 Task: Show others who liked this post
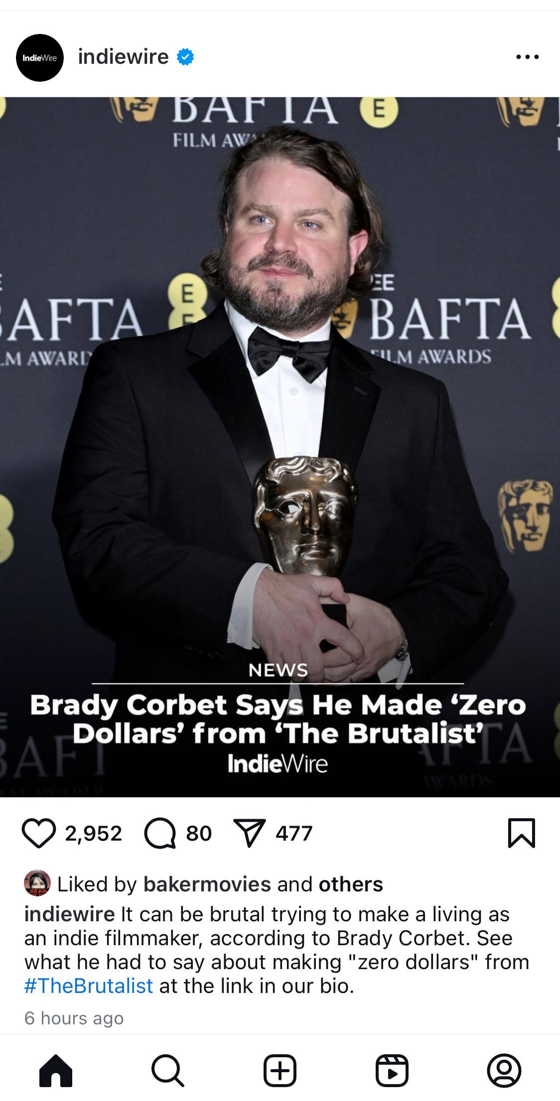point(351,884)
